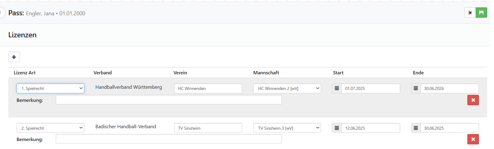Open calendar for 12.06.2025 start date
Image resolution: width=494 pixels, height=149 pixels.
(337, 128)
